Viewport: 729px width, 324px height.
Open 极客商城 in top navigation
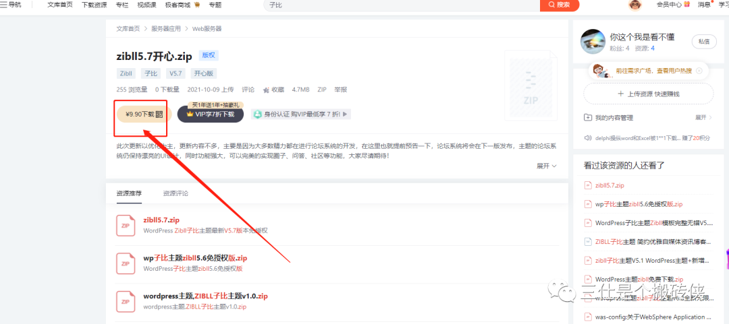(182, 5)
